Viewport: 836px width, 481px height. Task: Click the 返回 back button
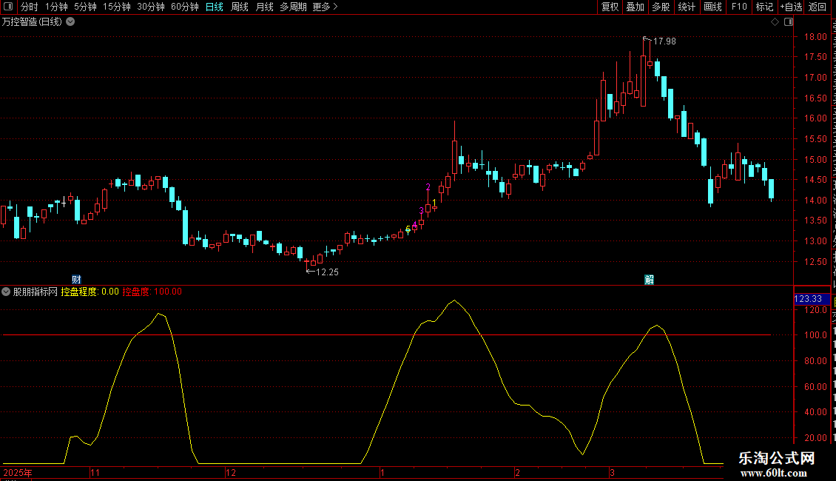(x=817, y=7)
